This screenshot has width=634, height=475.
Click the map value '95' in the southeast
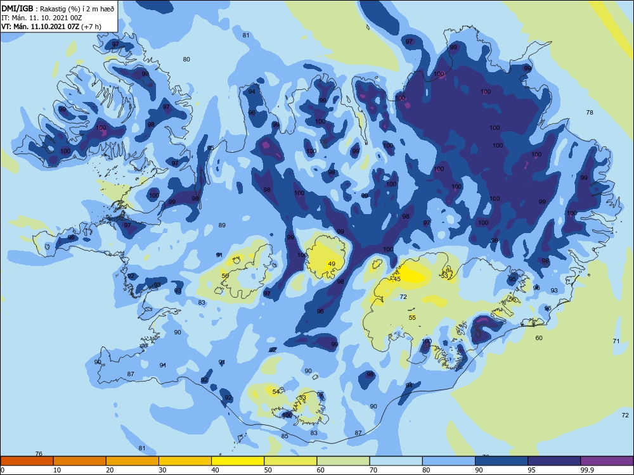coord(512,279)
